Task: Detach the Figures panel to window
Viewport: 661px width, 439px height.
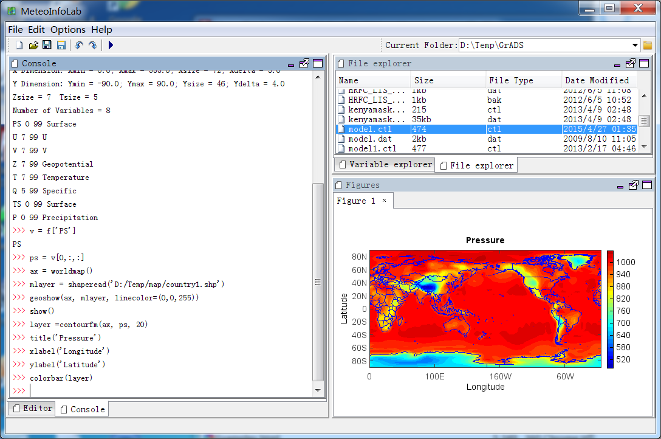Action: [x=633, y=185]
